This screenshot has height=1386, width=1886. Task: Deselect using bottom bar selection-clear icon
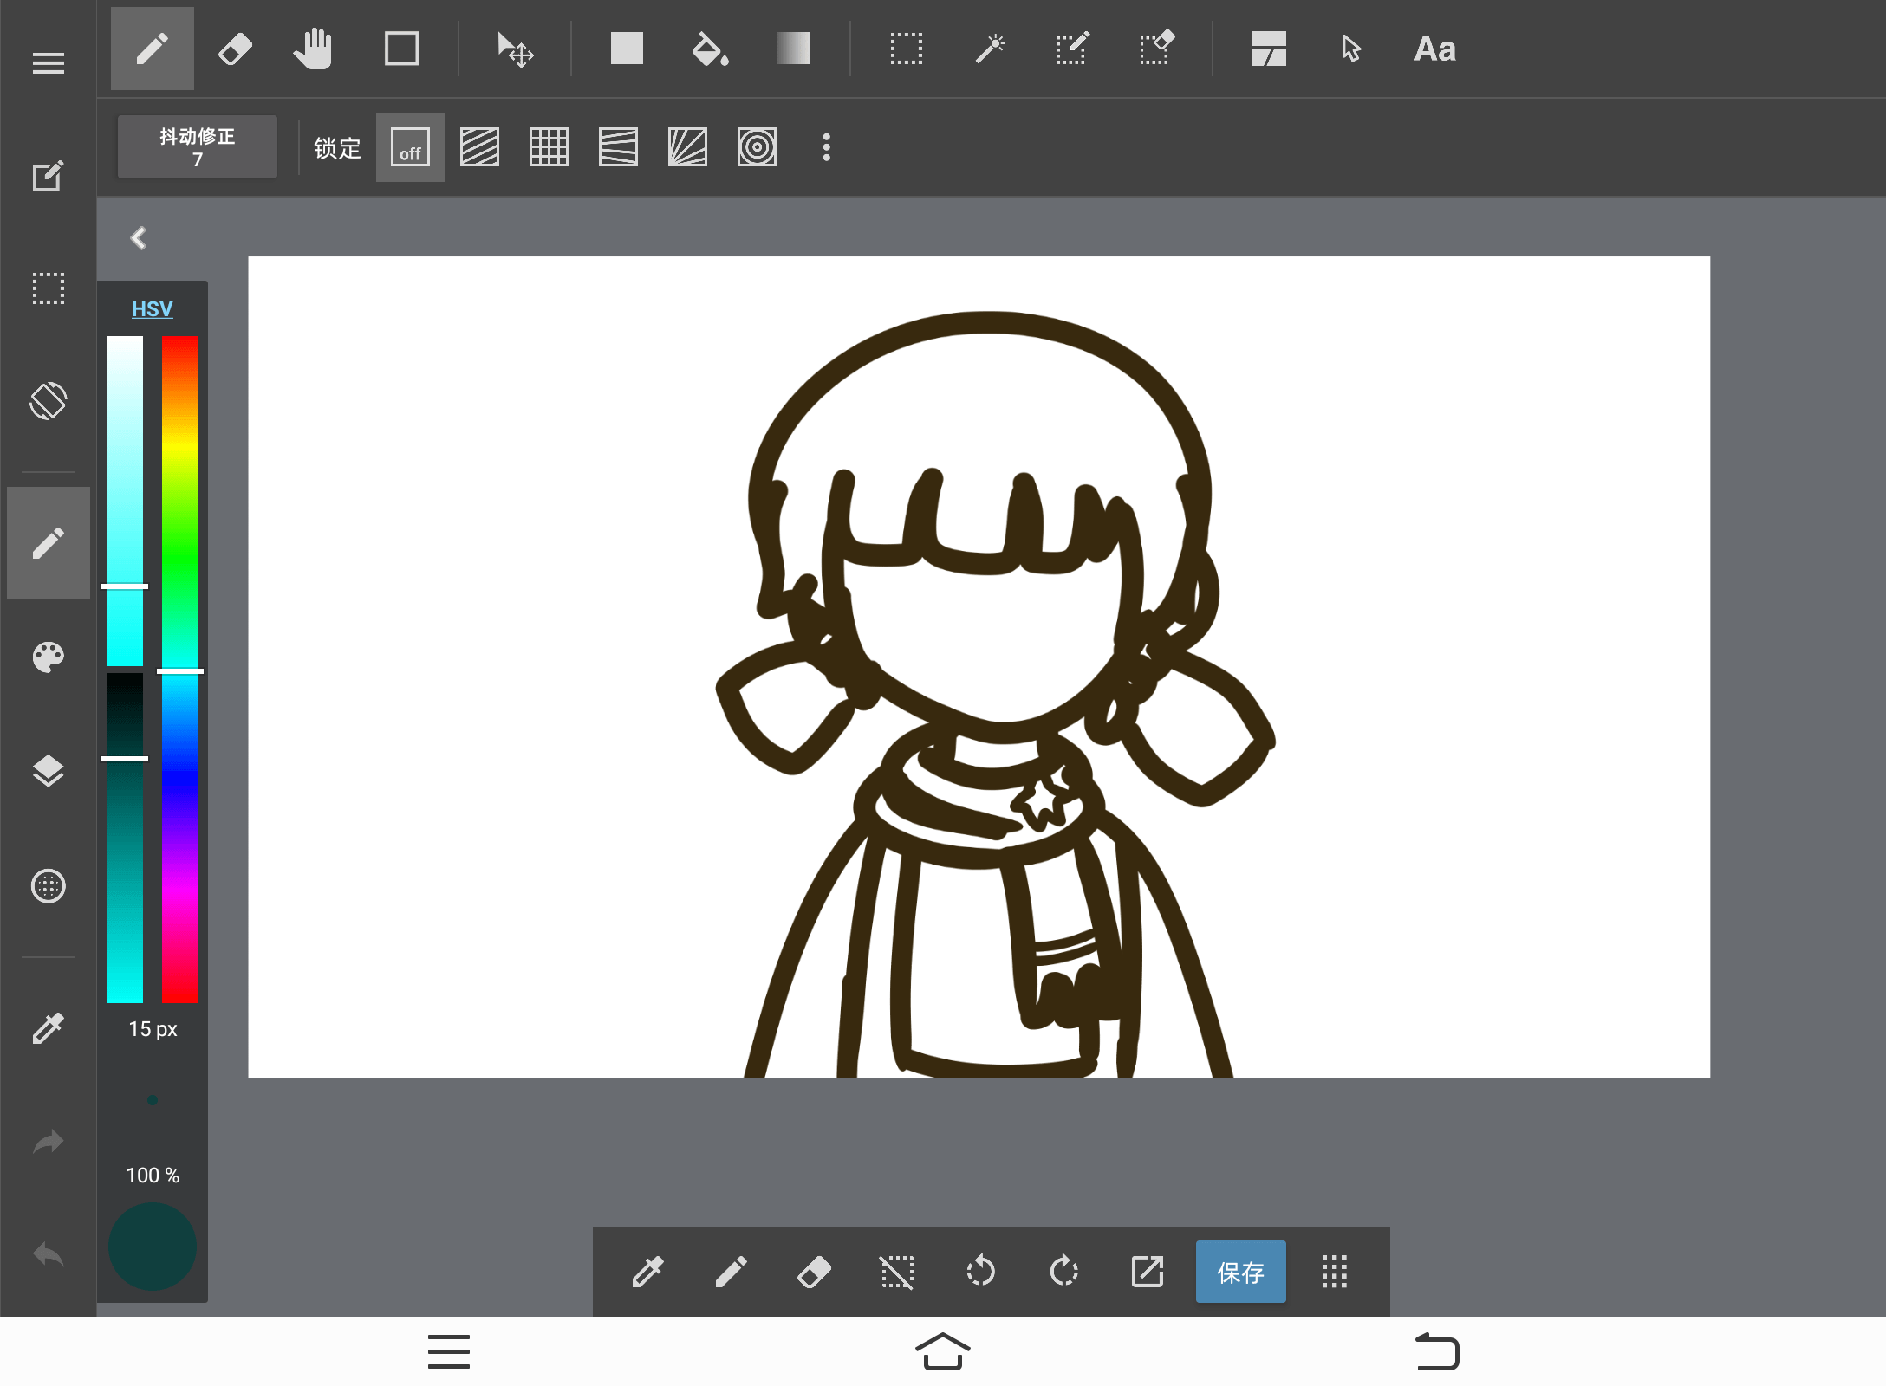897,1272
